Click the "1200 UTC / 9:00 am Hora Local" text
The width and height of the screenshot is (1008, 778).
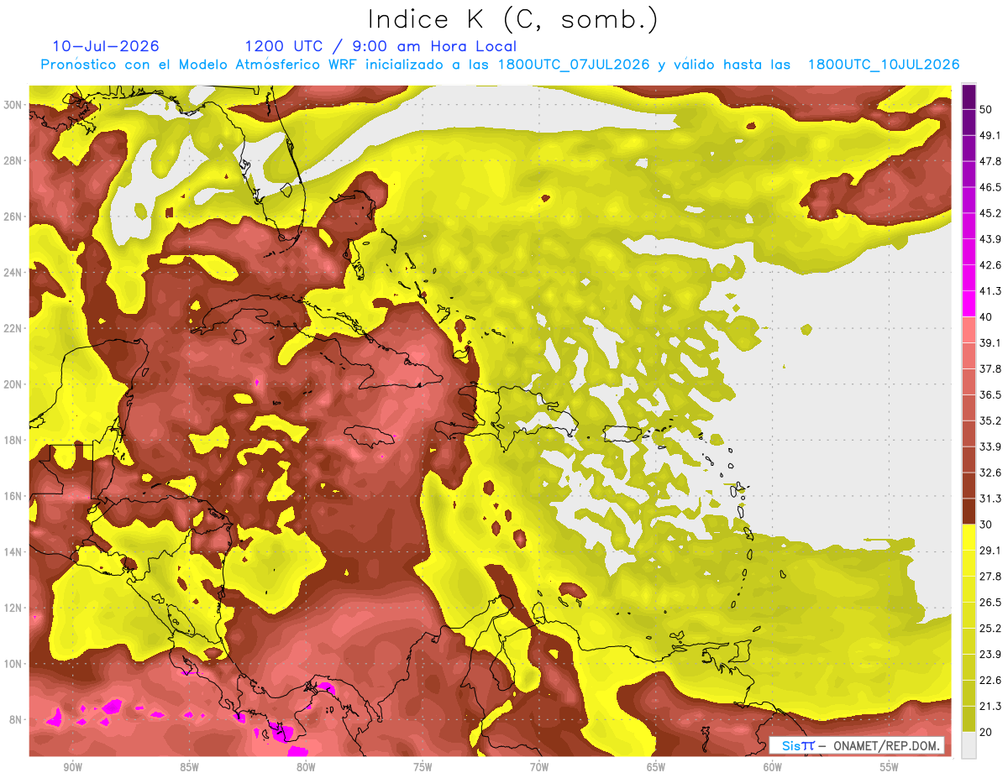(x=381, y=46)
